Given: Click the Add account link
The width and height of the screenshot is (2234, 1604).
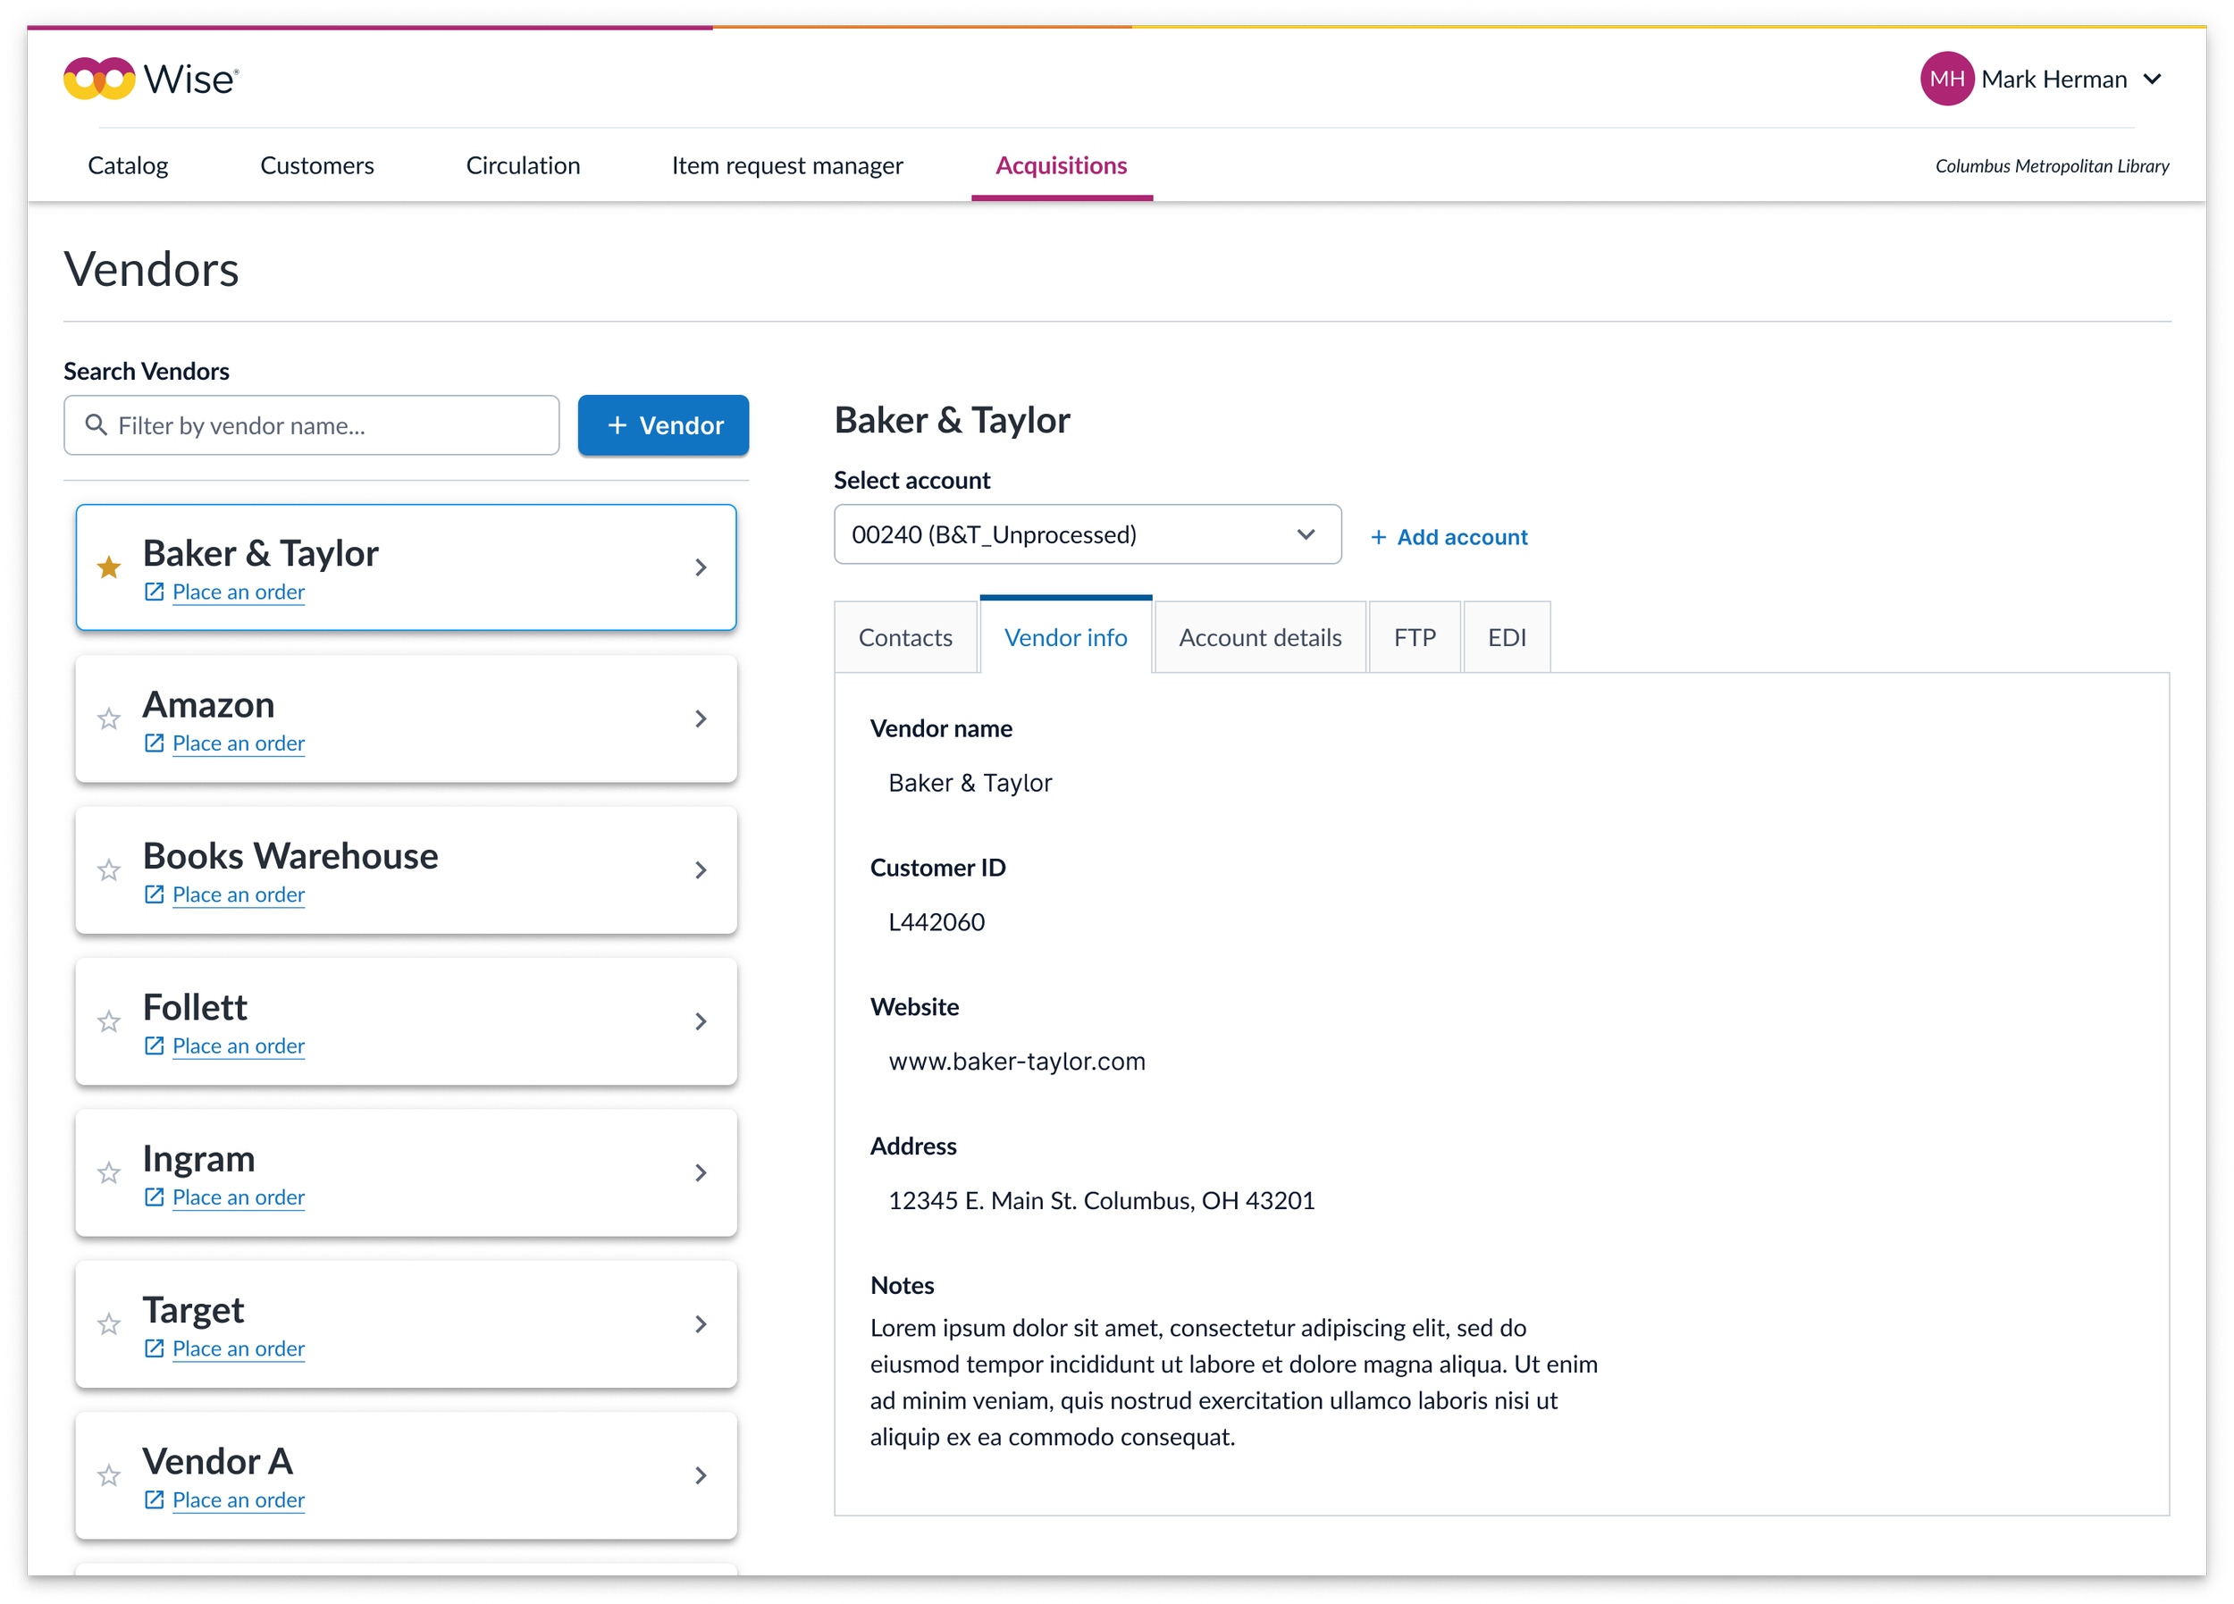Looking at the screenshot, I should (x=1449, y=537).
